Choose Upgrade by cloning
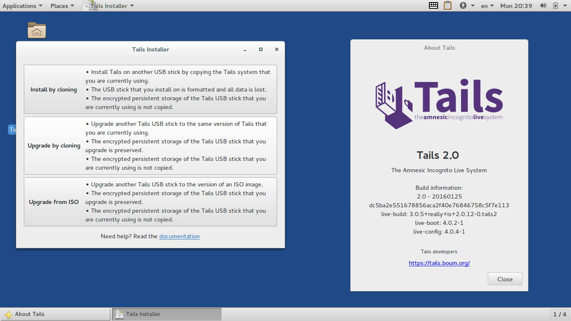Screen dimensions: 571x321 coord(150,145)
